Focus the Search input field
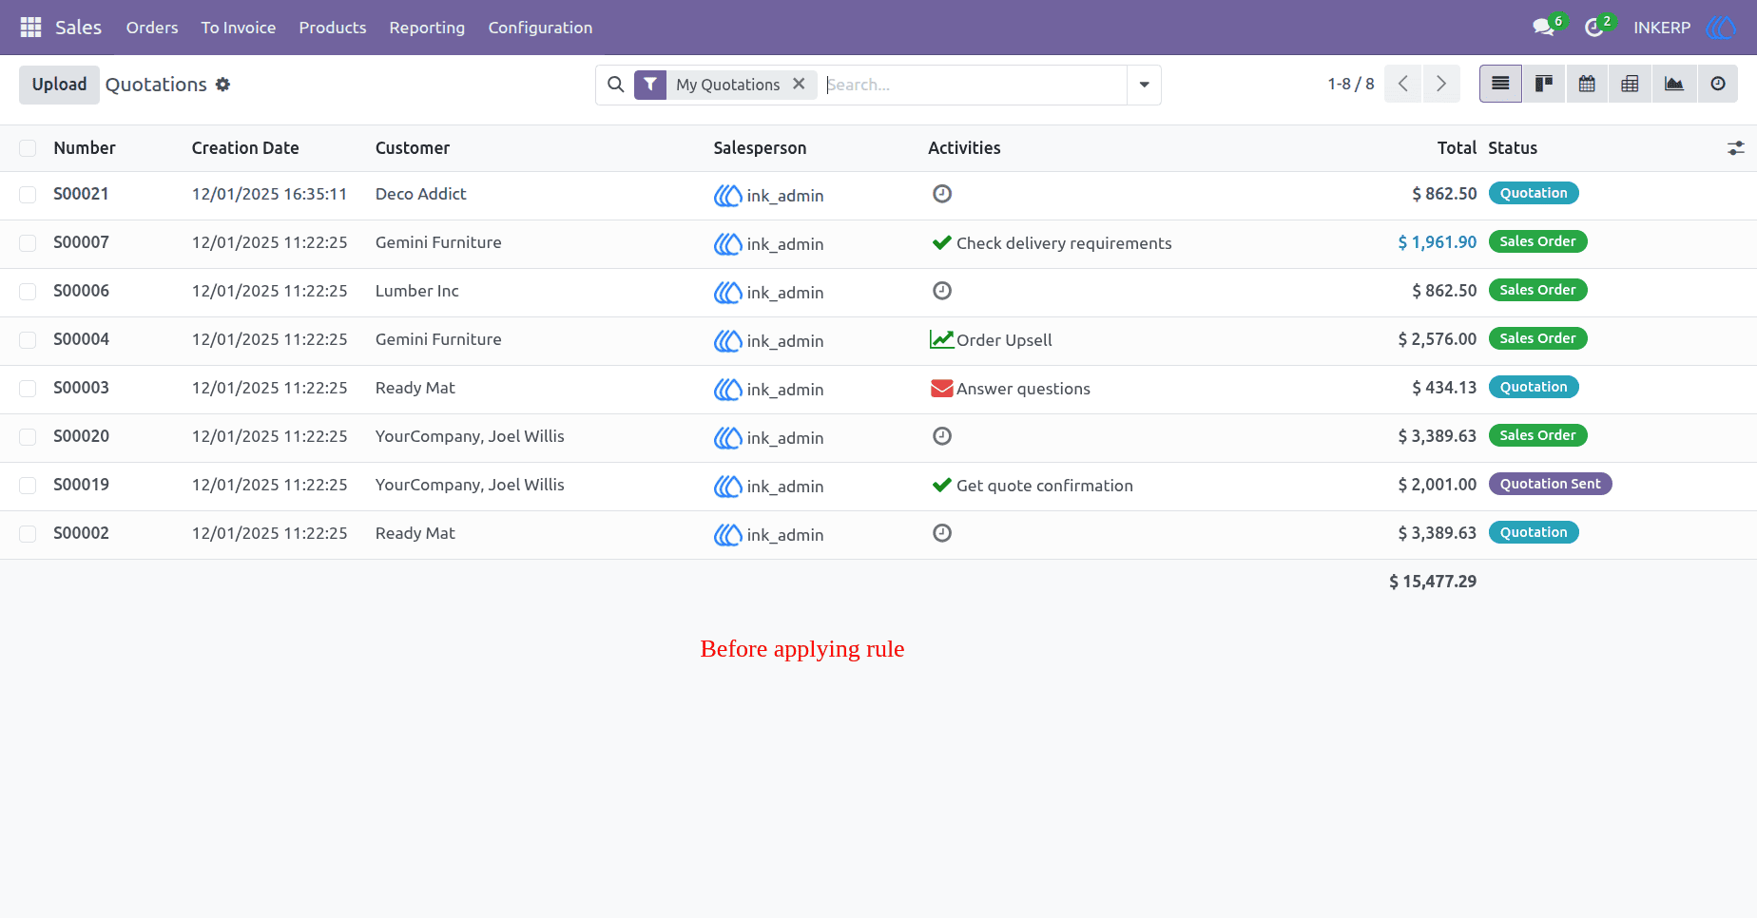This screenshot has width=1757, height=918. [974, 85]
